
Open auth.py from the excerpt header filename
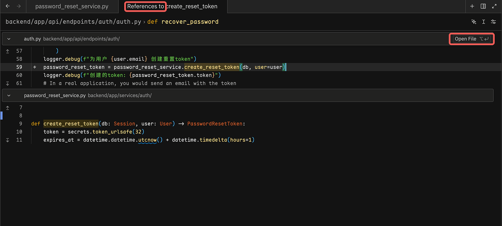point(32,39)
